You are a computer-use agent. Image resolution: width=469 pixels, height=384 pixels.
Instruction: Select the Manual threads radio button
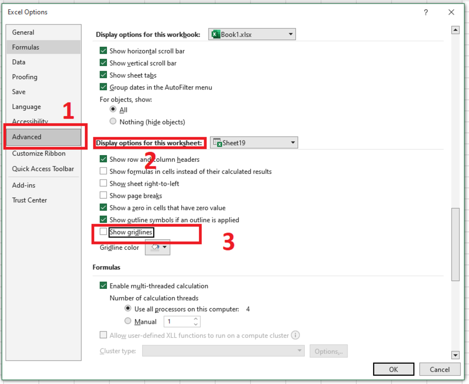128,321
